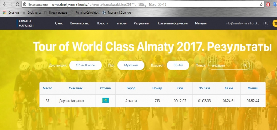Open the Дистанция dropdown showing 57 км Шоссе

[85, 65]
